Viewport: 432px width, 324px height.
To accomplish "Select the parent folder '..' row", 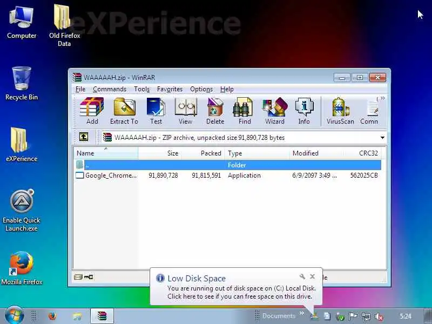I will click(x=228, y=165).
